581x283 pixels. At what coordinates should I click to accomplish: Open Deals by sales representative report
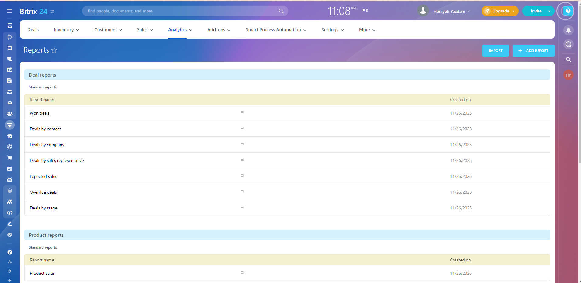point(57,160)
